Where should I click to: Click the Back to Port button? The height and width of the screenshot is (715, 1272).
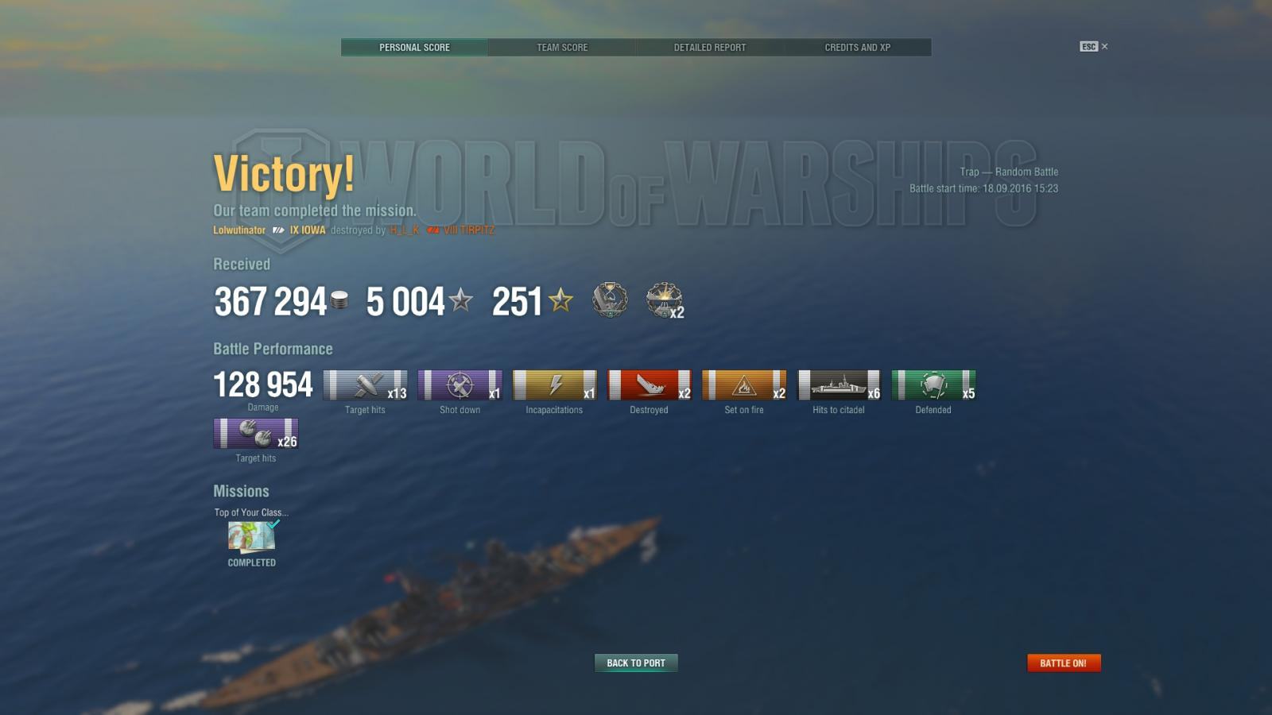click(636, 663)
